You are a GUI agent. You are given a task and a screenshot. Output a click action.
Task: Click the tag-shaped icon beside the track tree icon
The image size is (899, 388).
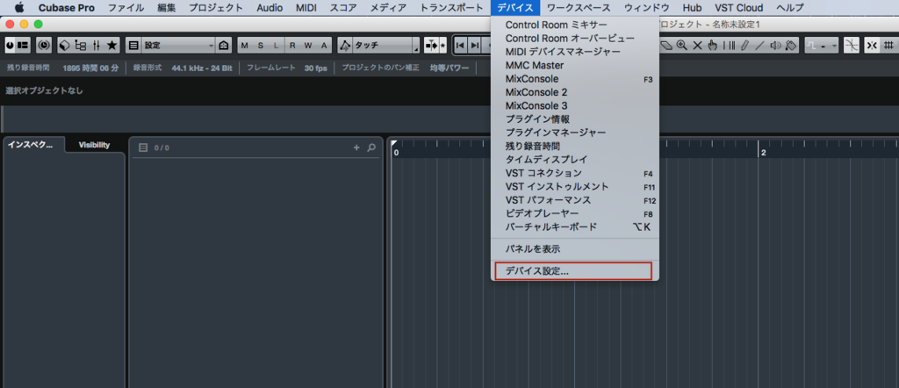65,46
